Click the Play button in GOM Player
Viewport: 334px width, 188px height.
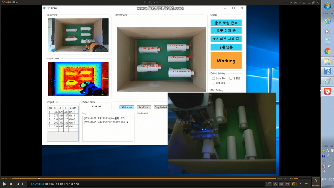coord(5,184)
